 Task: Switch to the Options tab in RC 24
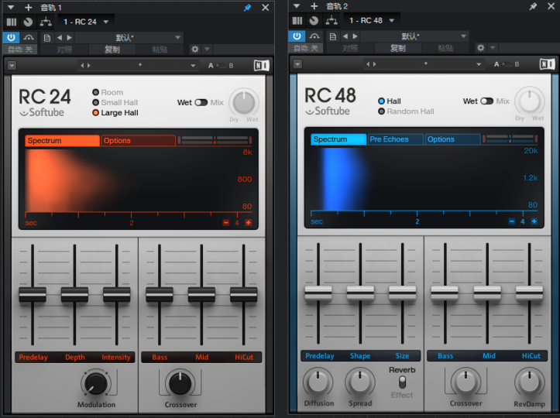click(x=139, y=141)
